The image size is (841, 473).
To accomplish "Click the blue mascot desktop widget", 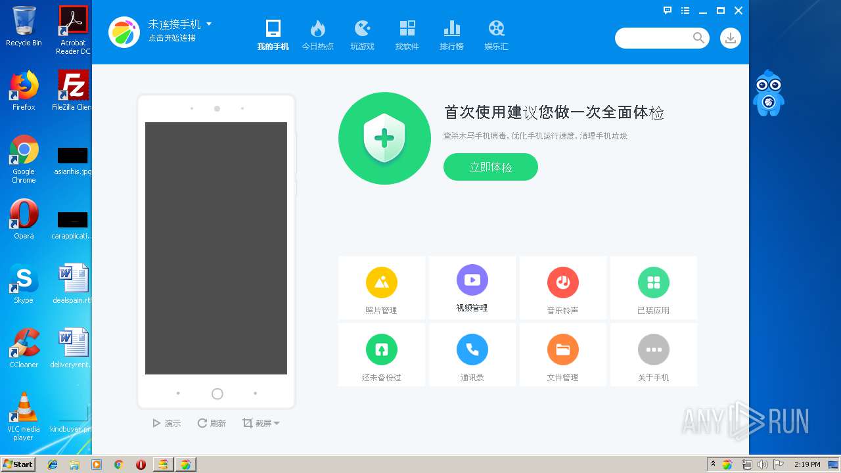I will 768,93.
